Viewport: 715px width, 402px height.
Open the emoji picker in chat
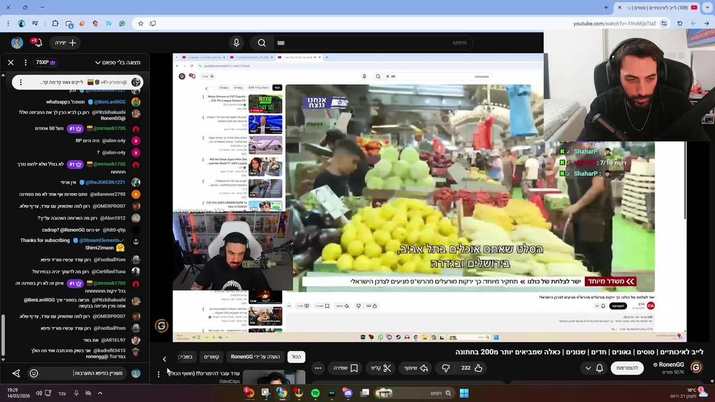coord(34,373)
